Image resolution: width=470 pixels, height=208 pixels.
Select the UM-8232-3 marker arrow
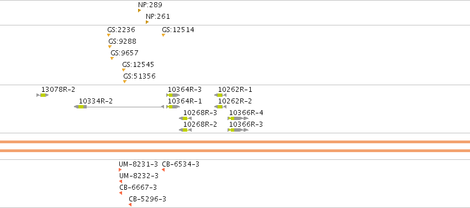(120, 181)
